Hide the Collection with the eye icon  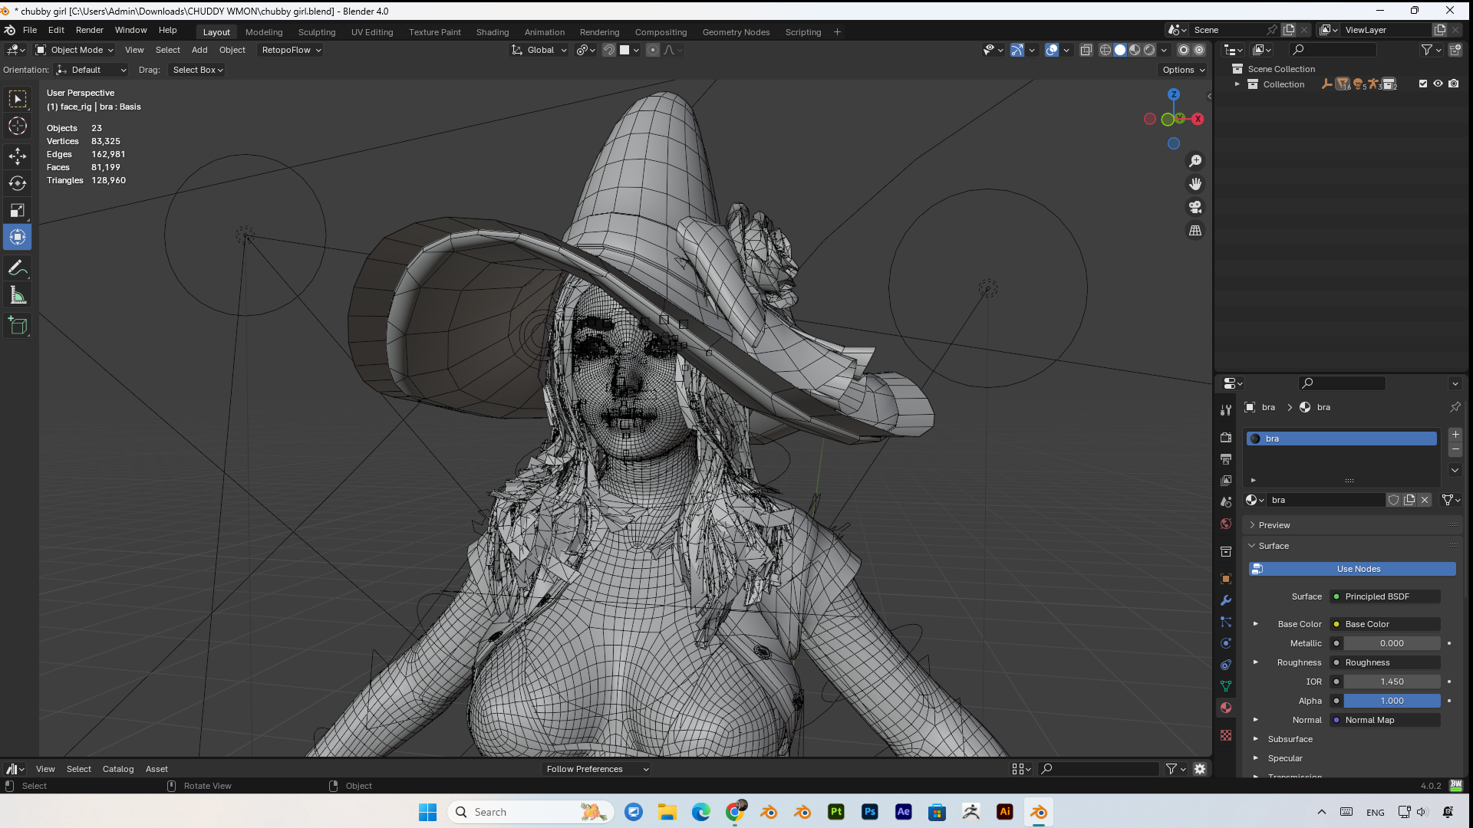(1438, 84)
